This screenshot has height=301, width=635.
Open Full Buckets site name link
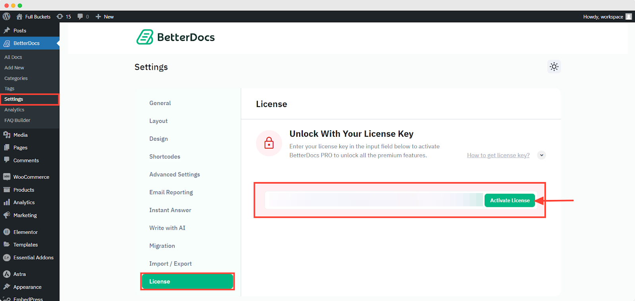[38, 17]
